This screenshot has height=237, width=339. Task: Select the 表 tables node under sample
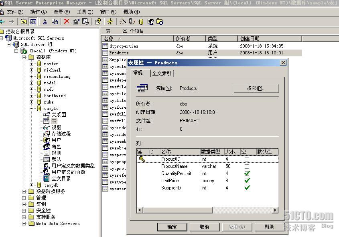coord(54,121)
